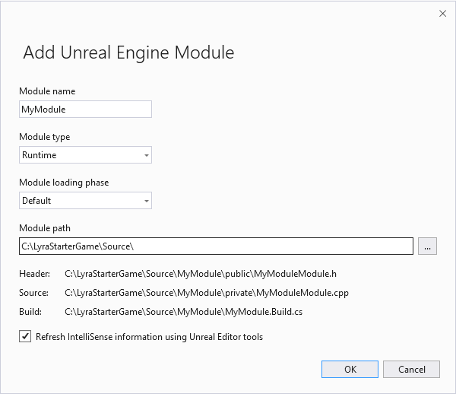Click the Module loading phase label
This screenshot has height=394, width=456.
[64, 183]
